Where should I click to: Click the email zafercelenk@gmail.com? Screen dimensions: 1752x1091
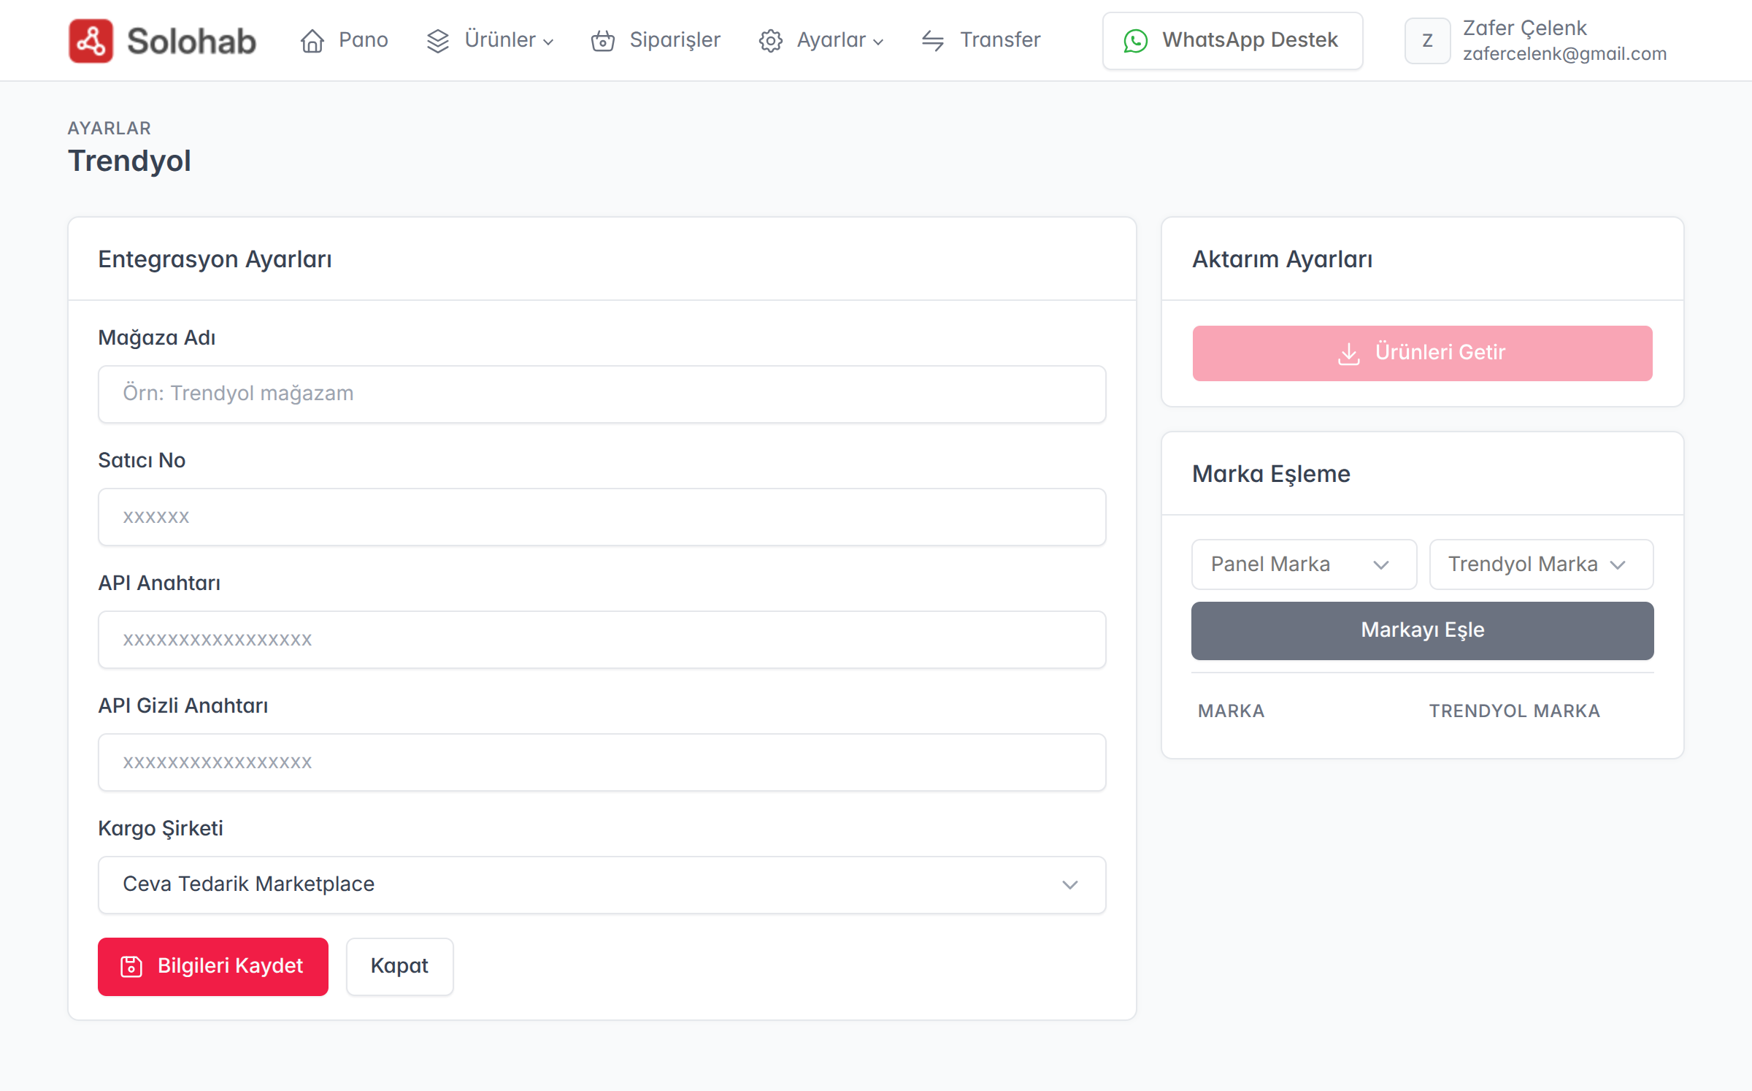click(1564, 54)
